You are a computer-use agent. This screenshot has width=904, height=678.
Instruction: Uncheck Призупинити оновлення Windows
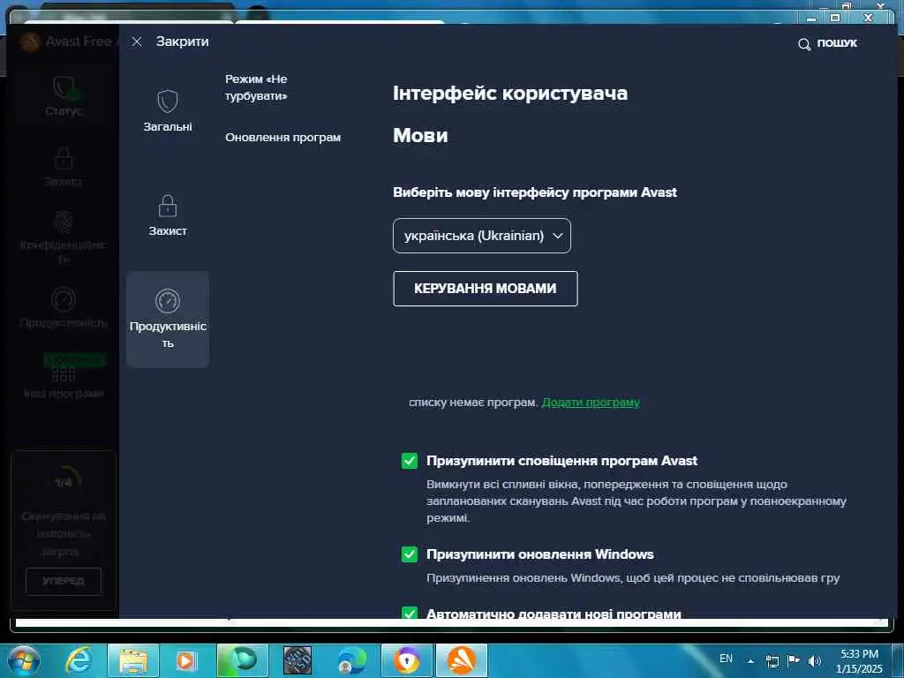coord(410,554)
